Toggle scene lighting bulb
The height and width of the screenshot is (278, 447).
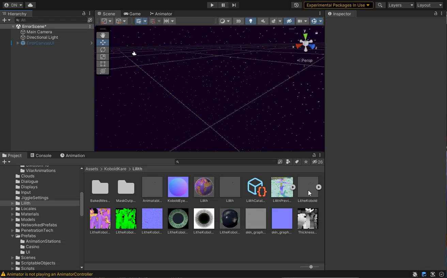[251, 21]
